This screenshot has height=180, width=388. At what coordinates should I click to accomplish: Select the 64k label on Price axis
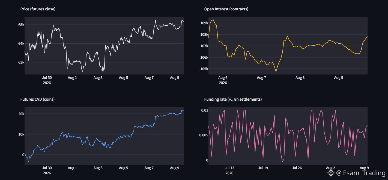pyautogui.click(x=21, y=43)
